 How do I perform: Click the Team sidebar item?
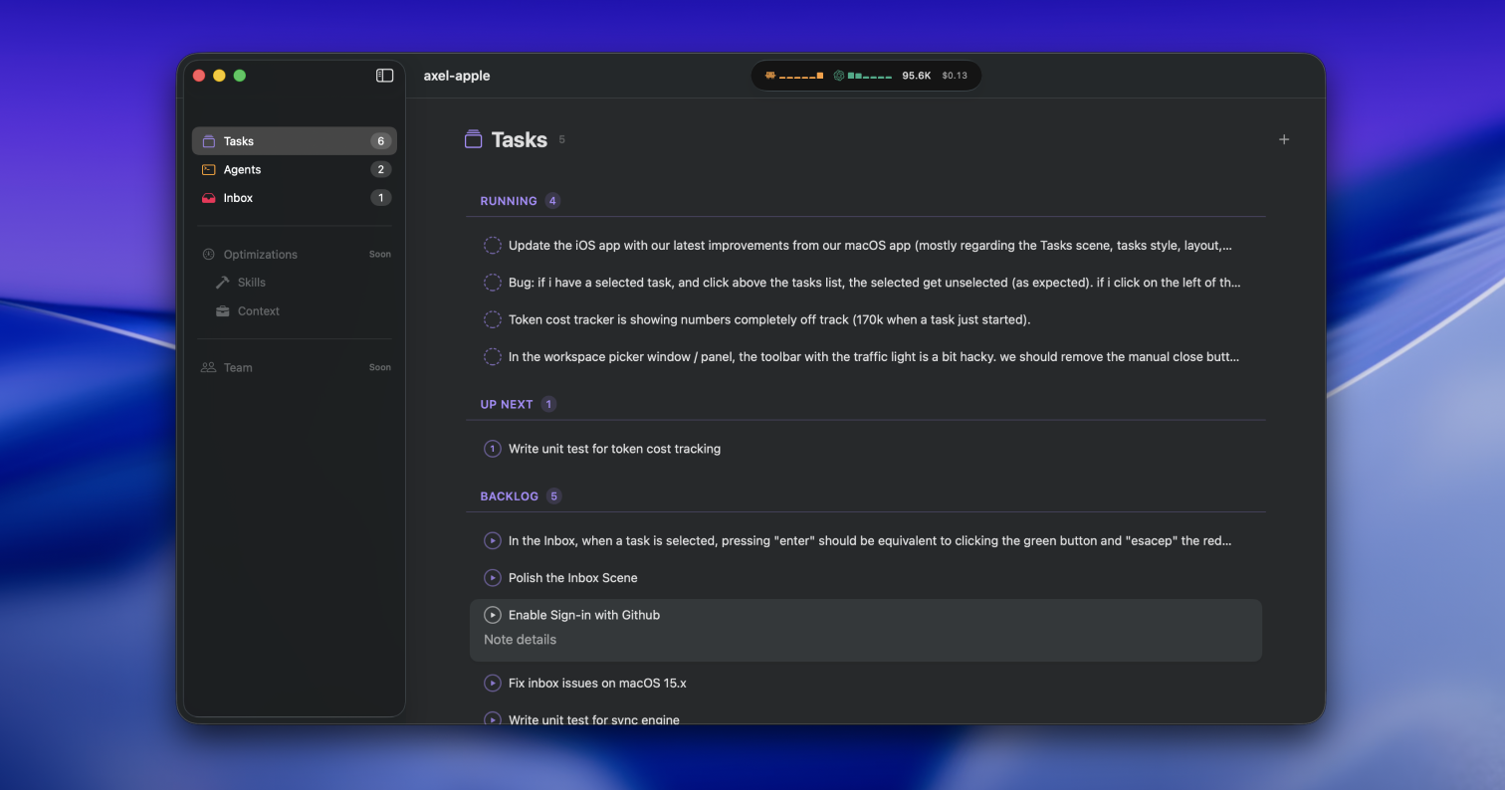(x=239, y=367)
